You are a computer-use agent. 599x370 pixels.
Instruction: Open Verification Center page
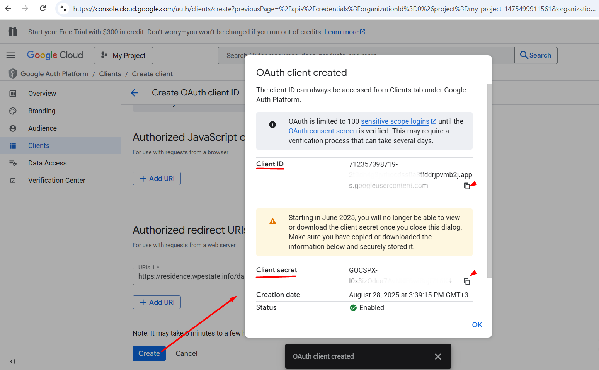pos(57,181)
